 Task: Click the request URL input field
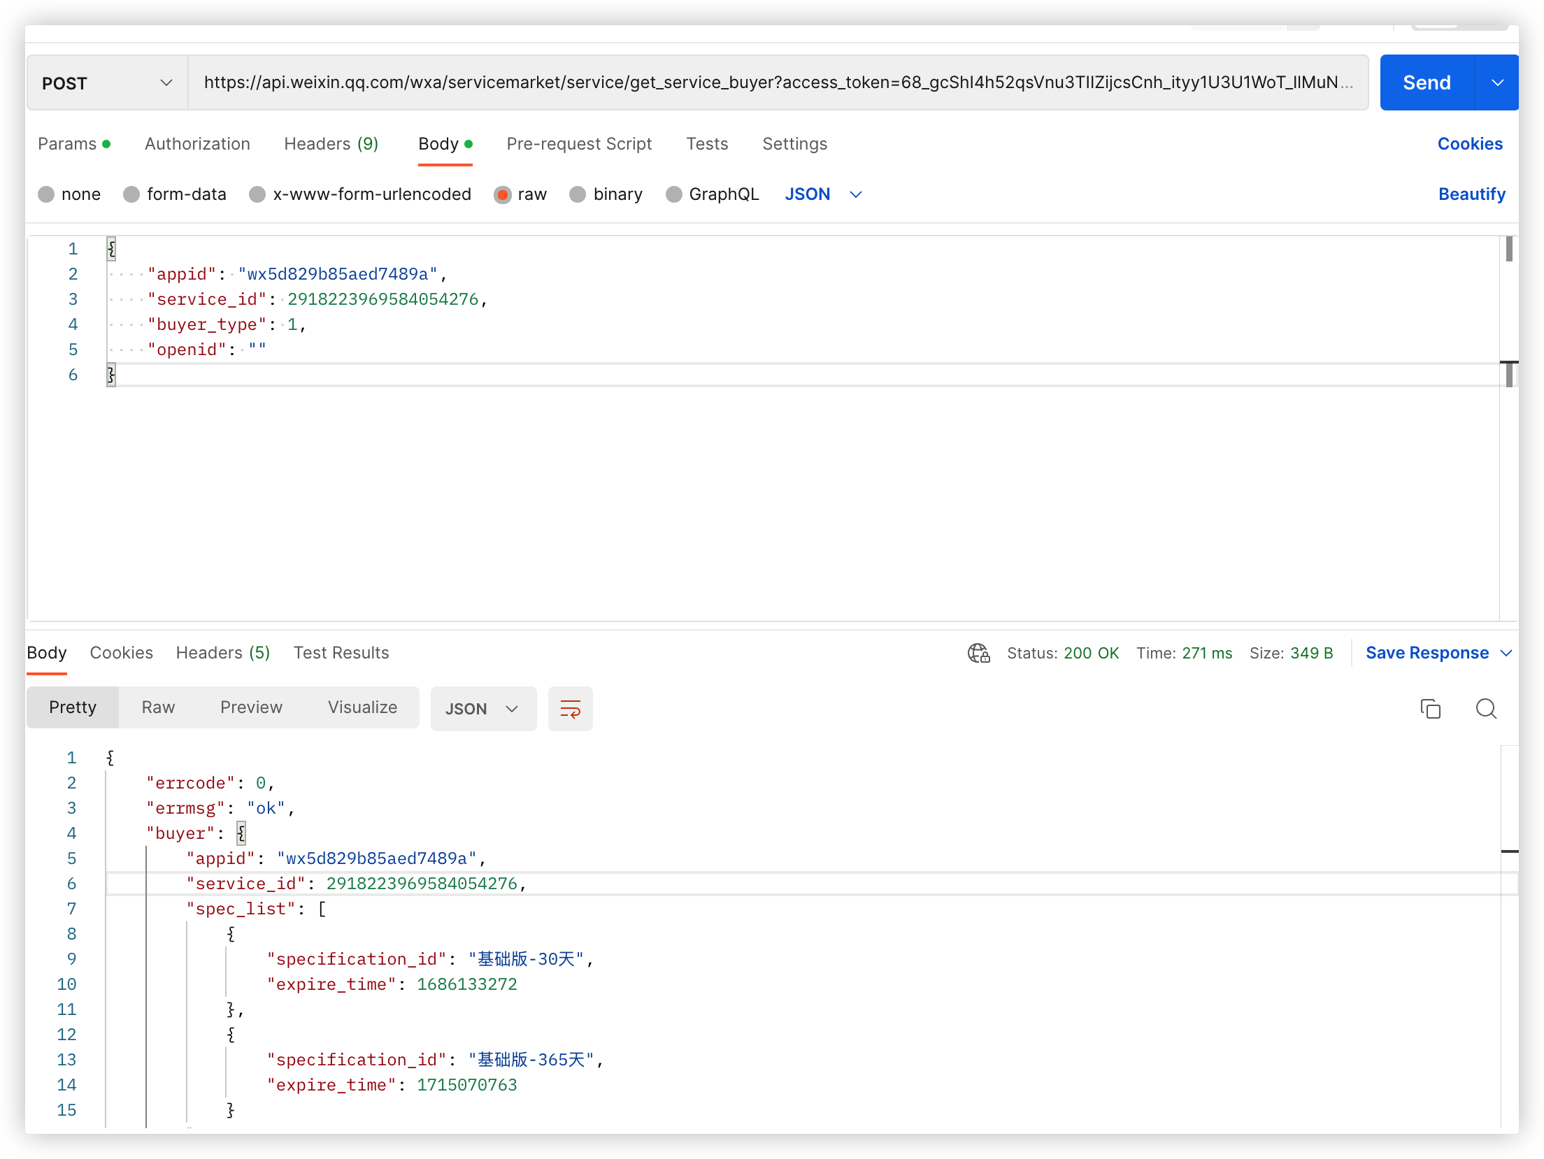pyautogui.click(x=776, y=82)
